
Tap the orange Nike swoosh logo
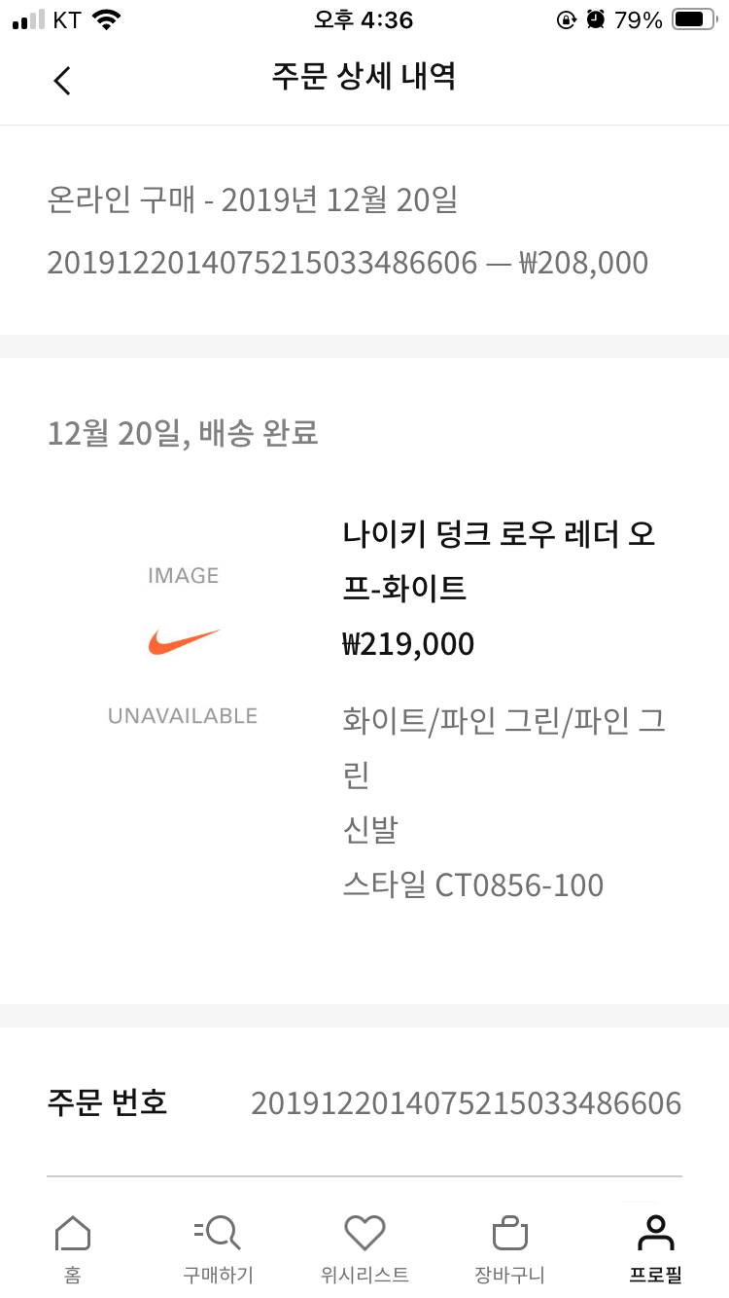pyautogui.click(x=184, y=642)
